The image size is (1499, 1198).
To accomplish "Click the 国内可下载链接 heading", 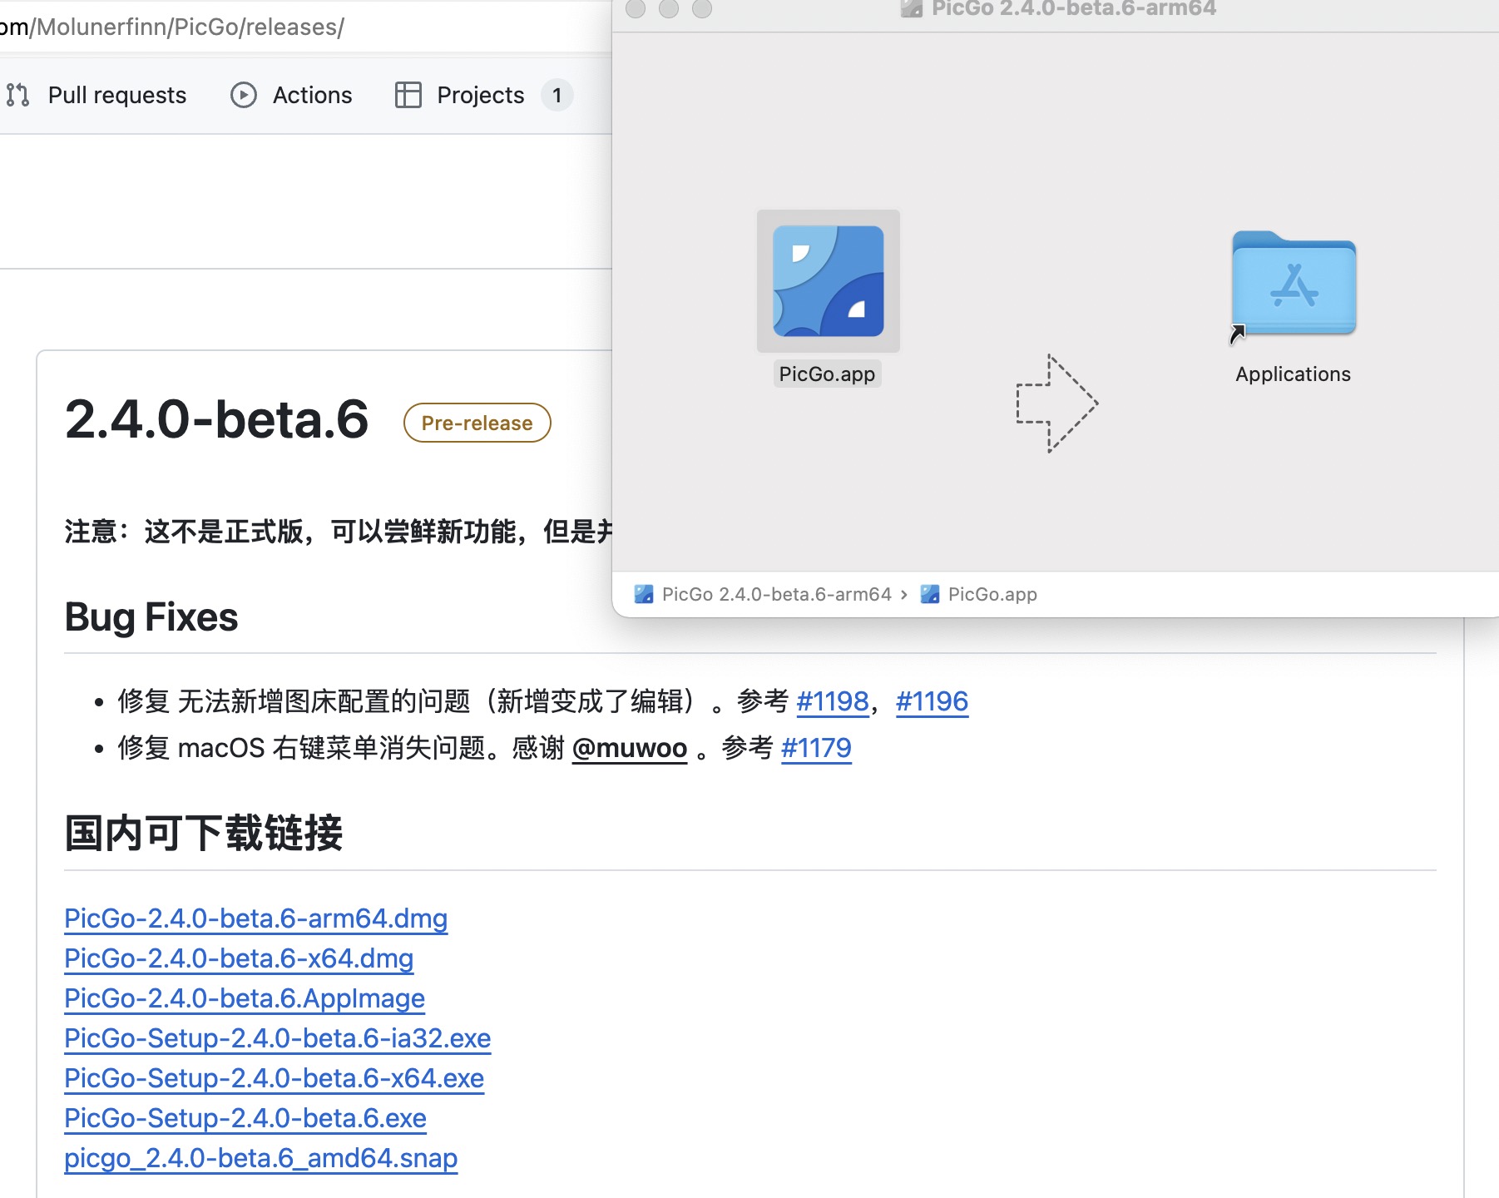I will coord(204,833).
